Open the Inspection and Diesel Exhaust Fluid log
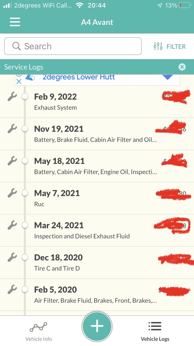 click(x=82, y=236)
